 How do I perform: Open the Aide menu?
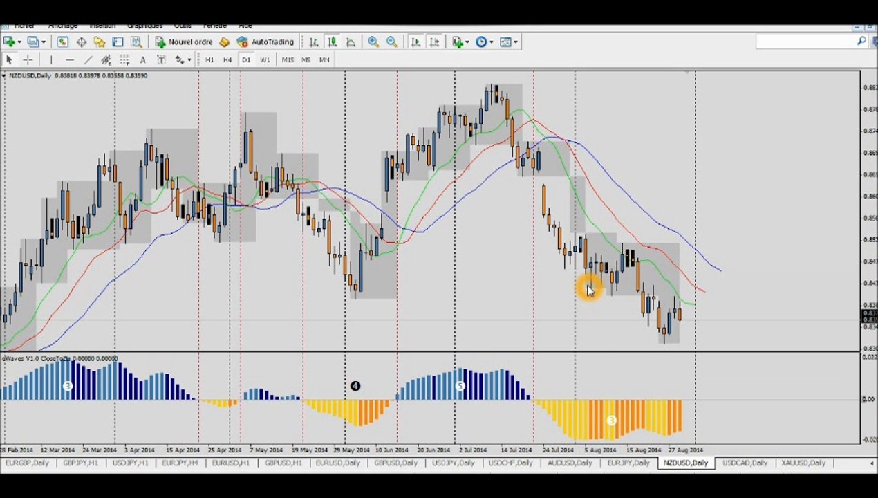point(245,26)
